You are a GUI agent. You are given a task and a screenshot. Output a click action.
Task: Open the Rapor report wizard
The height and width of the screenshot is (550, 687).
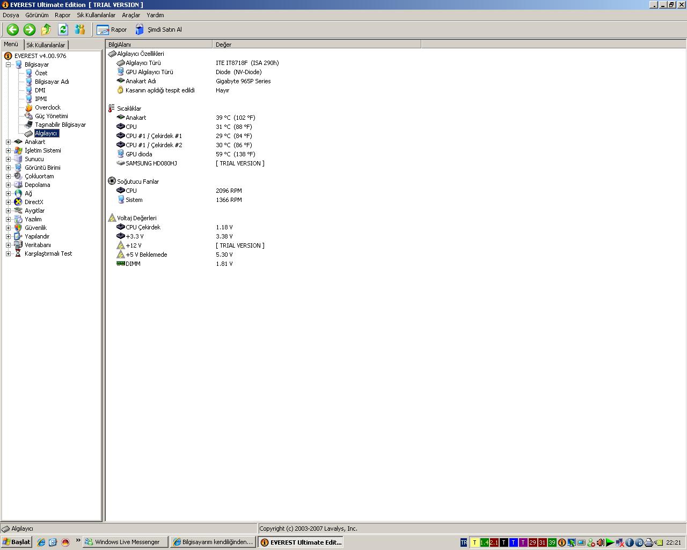point(112,30)
